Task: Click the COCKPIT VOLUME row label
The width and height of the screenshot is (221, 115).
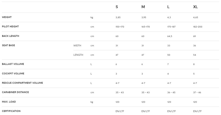Action: coord(13,74)
